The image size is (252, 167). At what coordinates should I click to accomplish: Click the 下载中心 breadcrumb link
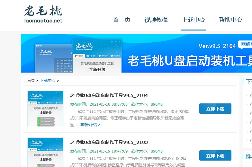point(48,80)
